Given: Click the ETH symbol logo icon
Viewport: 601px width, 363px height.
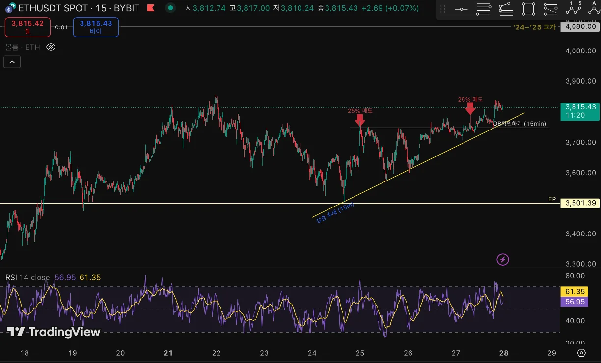Looking at the screenshot, I should point(10,8).
